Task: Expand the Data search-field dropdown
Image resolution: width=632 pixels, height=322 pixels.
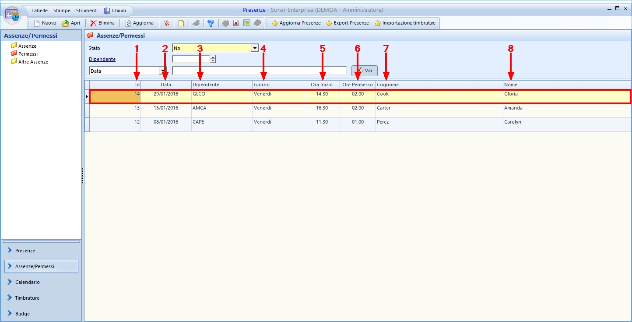Action: point(163,71)
